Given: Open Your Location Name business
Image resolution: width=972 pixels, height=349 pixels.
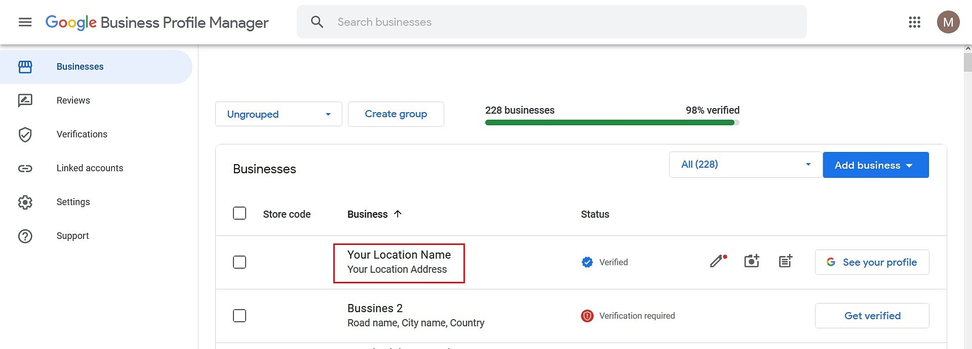Looking at the screenshot, I should [399, 255].
